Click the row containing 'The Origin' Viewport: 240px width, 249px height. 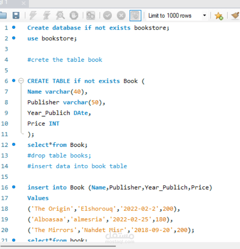(x=104, y=209)
